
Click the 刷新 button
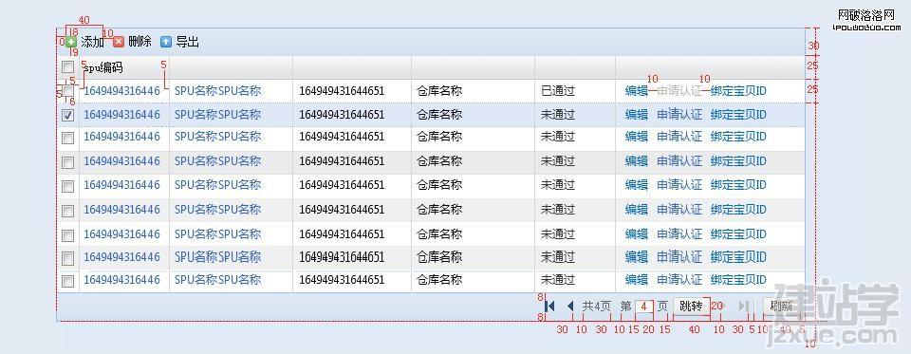(x=782, y=307)
